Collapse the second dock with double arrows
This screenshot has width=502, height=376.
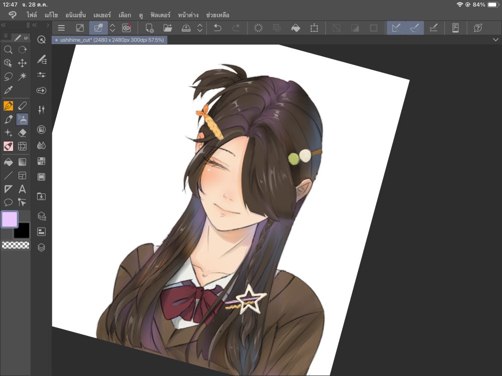35,25
